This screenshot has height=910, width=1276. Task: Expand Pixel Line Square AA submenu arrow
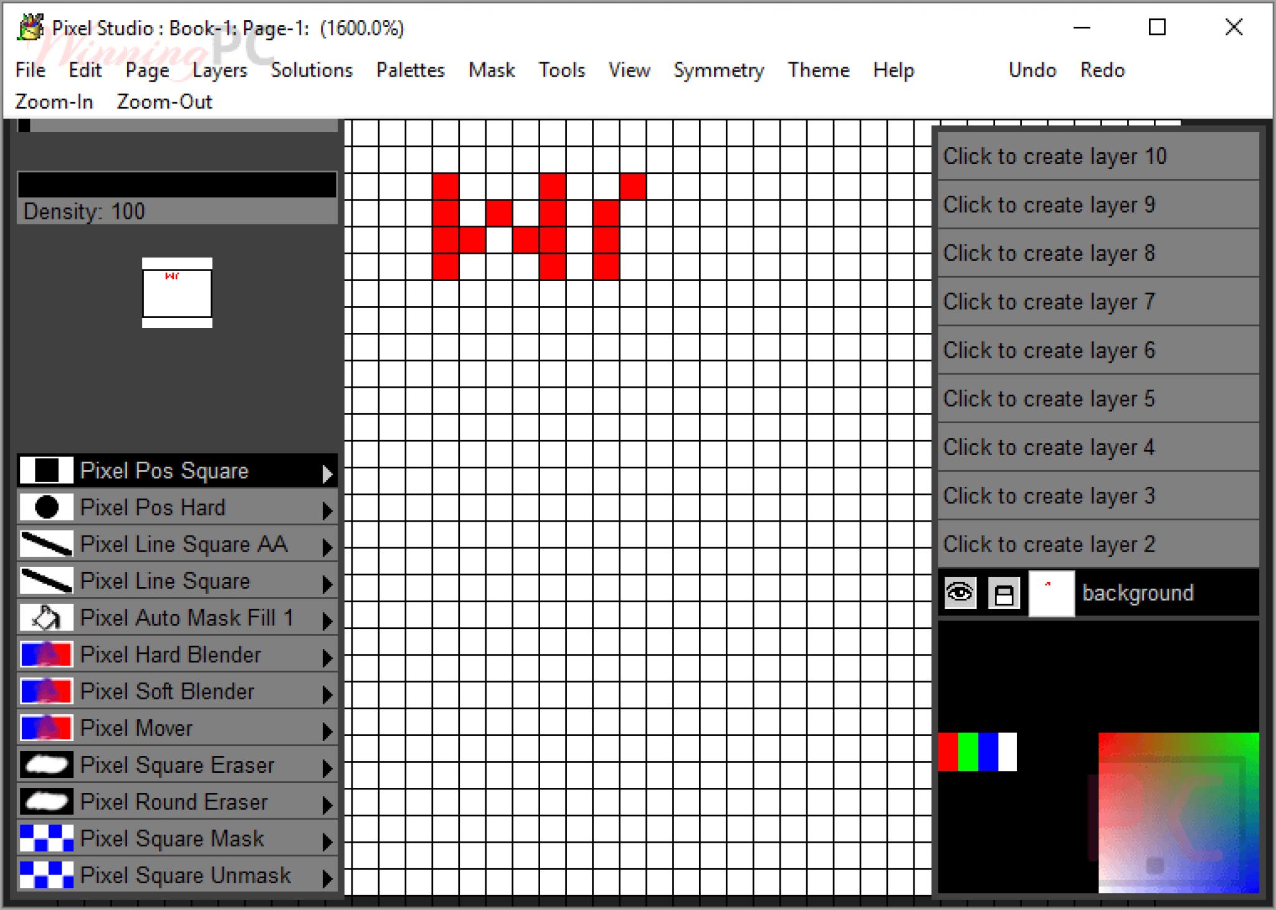[x=327, y=547]
